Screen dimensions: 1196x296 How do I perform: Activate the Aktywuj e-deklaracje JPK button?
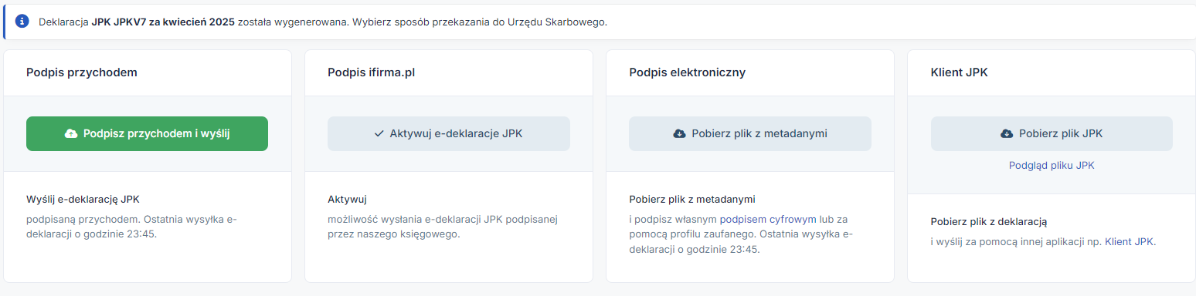449,133
